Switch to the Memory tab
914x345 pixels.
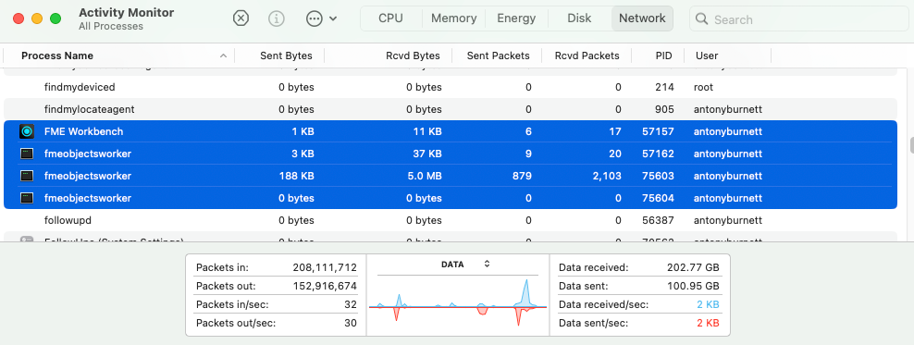[x=453, y=18]
